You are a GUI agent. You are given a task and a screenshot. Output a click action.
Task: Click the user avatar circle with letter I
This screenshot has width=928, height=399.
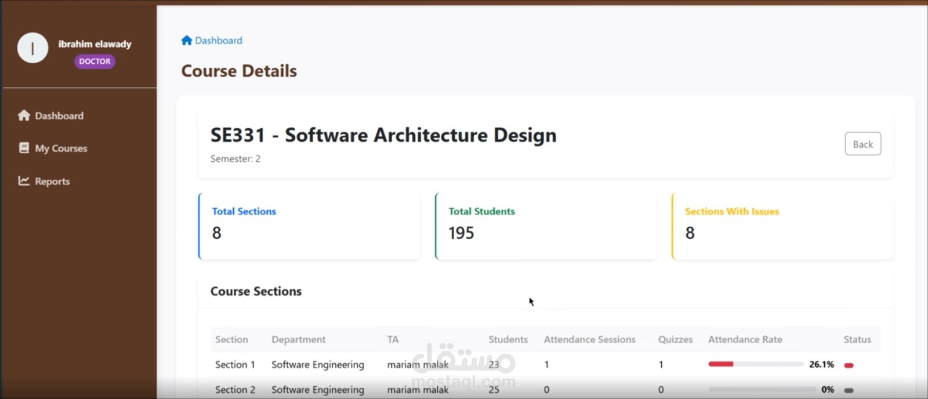pos(32,48)
